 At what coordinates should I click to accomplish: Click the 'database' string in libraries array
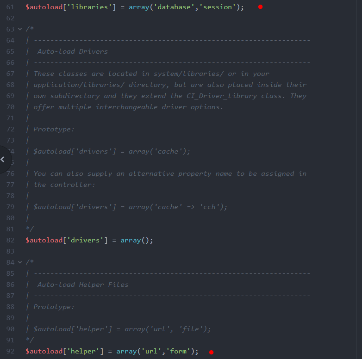point(175,7)
